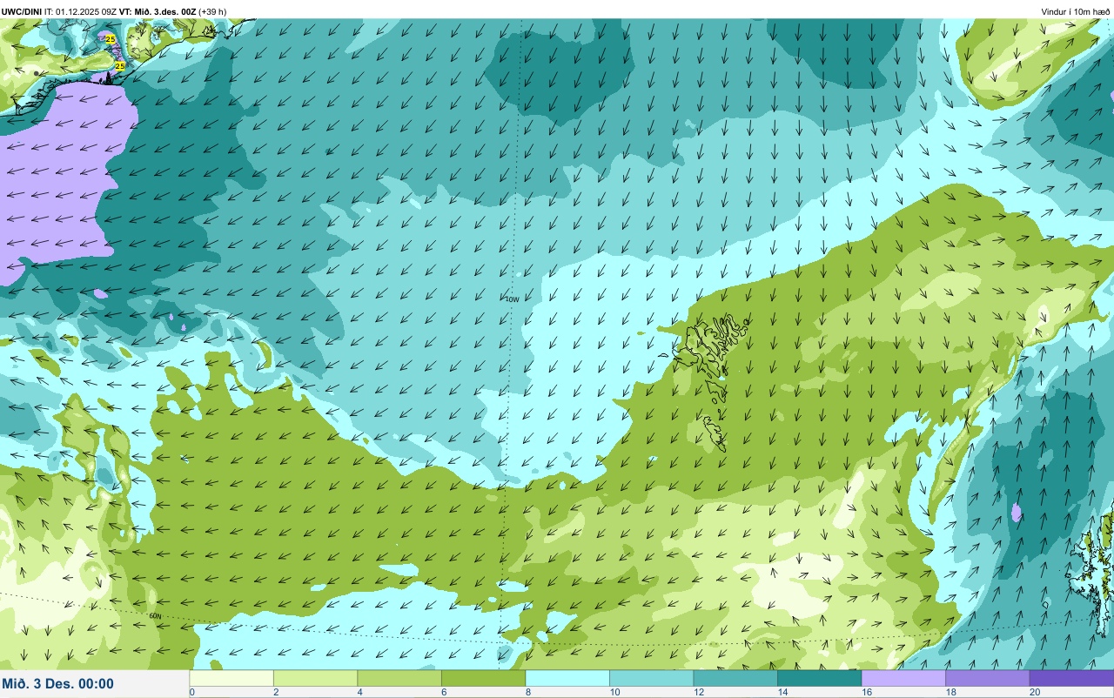Viewport: 1114px width, 698px height.
Task: Click the 'VT: Mið. 3.des. 00Z' valid time text
Action: coord(158,11)
